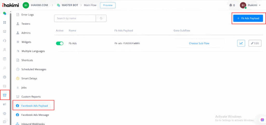Select Scheduled Messages in the side menu
This screenshot has height=125, width=266.
pyautogui.click(x=34, y=69)
